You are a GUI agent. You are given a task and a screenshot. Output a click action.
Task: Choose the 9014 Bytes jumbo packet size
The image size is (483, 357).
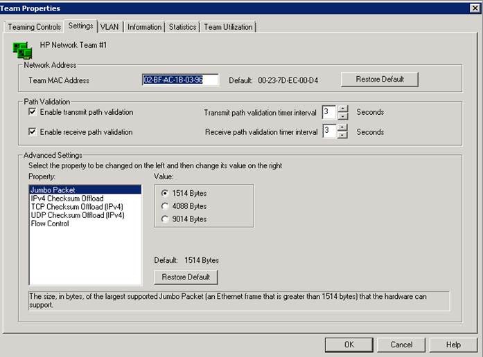point(164,219)
